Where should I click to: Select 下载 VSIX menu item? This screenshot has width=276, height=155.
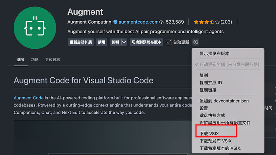228,134
